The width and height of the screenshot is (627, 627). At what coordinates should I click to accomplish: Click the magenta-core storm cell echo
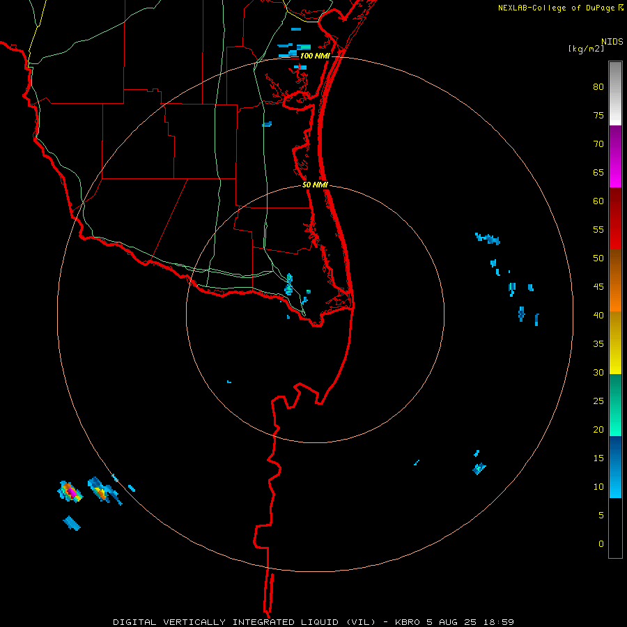70,491
